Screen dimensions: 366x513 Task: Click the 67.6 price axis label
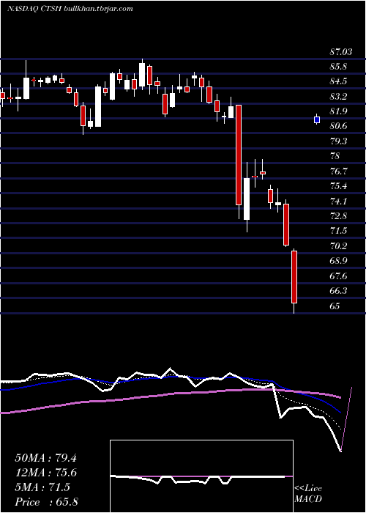338,276
